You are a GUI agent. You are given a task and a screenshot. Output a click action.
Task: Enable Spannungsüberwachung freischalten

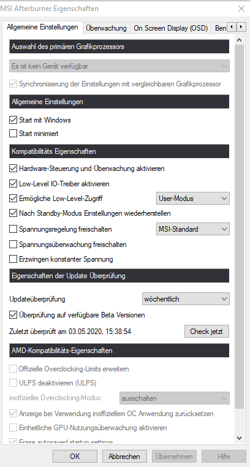pos(13,245)
